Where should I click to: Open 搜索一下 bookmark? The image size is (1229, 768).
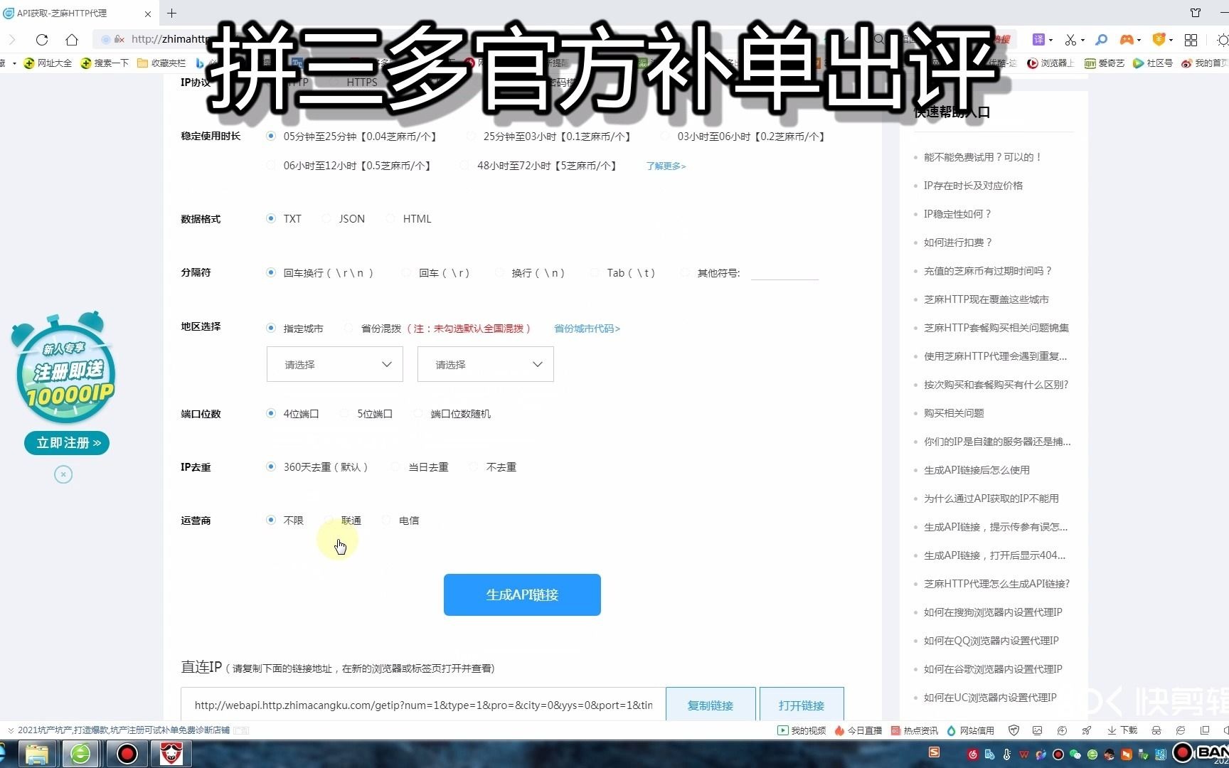pos(105,63)
